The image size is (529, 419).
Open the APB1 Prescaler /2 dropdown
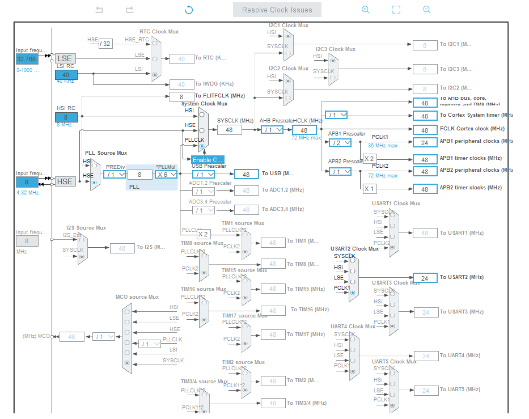click(x=339, y=142)
